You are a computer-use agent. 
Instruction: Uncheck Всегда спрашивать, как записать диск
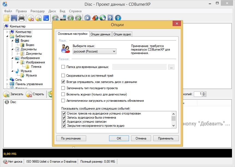(63, 82)
